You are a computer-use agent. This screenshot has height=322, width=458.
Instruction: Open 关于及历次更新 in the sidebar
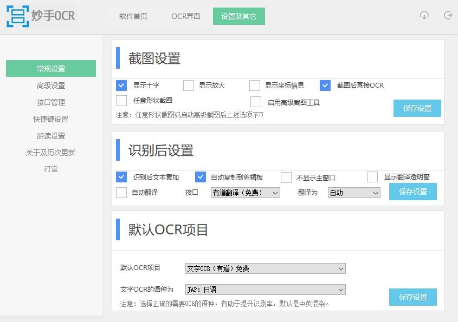tap(51, 153)
